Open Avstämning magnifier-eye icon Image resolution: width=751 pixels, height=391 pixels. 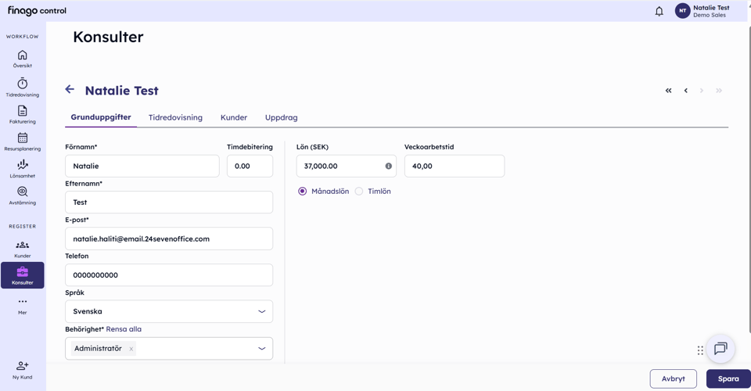click(23, 192)
